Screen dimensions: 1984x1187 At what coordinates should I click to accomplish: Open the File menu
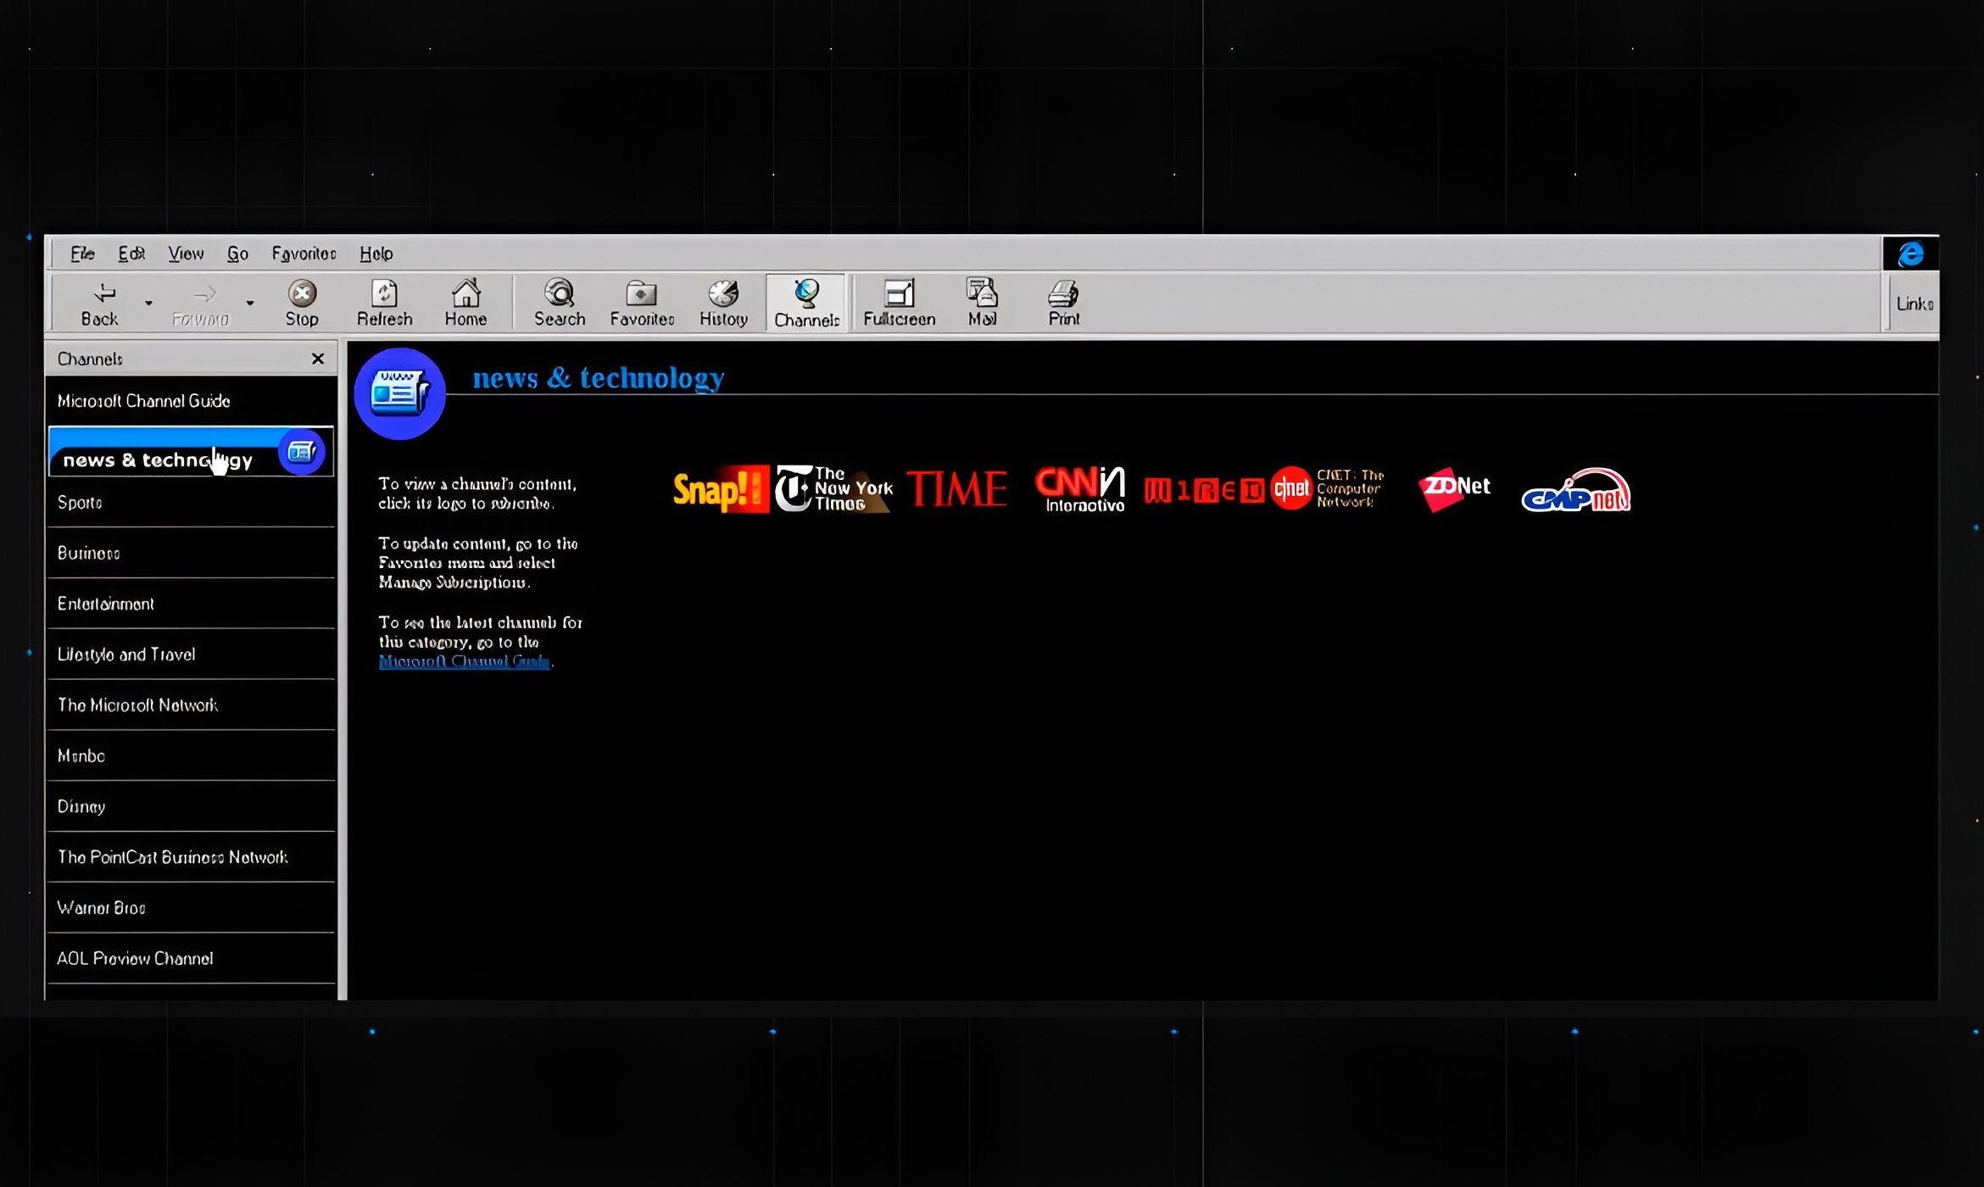tap(82, 254)
